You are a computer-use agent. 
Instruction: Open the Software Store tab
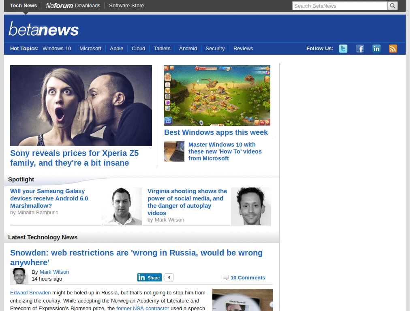click(126, 6)
